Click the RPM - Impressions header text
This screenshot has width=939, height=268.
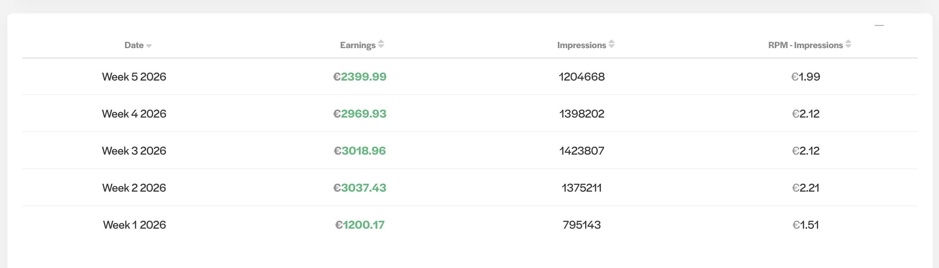tap(805, 45)
